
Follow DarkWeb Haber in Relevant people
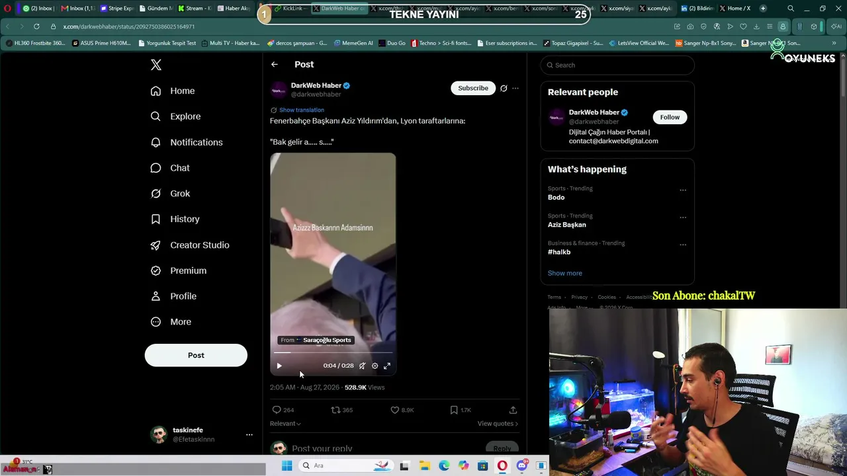pyautogui.click(x=670, y=117)
